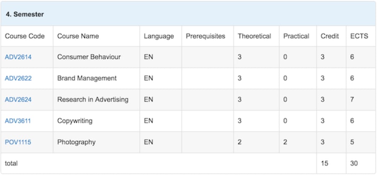This screenshot has width=377, height=175.
Task: Open the ADV2622 course link
Action: (x=18, y=78)
